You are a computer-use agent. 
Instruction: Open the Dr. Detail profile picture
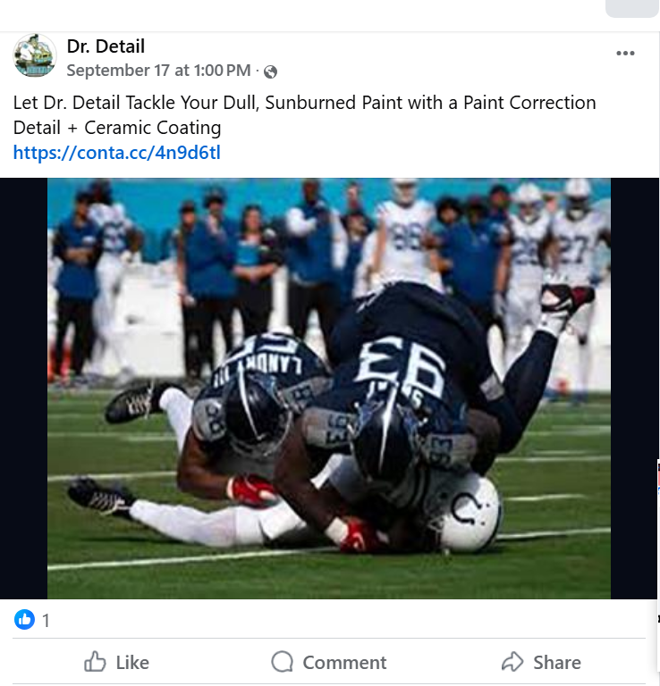(x=35, y=55)
